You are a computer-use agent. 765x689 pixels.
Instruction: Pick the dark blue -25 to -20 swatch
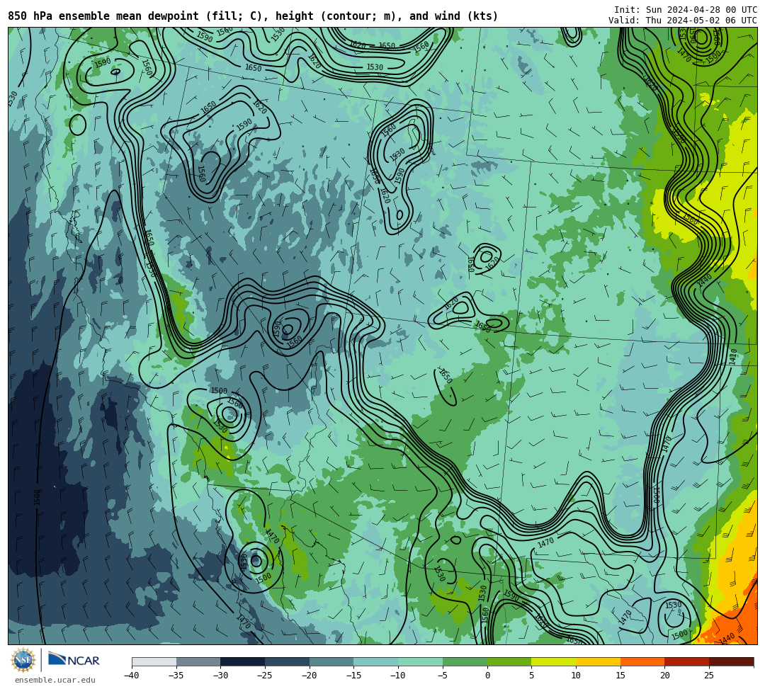288,661
